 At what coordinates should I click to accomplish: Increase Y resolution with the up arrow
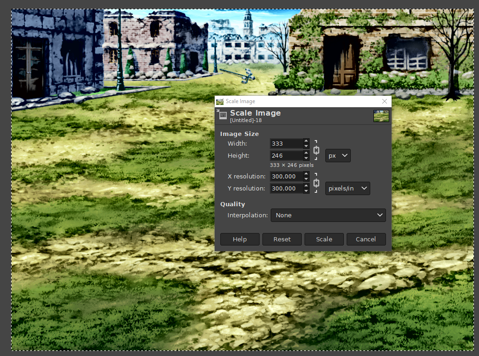(306, 186)
